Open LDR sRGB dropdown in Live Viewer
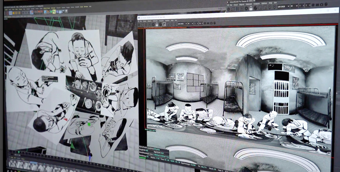The width and height of the screenshot is (340, 172). [182, 24]
